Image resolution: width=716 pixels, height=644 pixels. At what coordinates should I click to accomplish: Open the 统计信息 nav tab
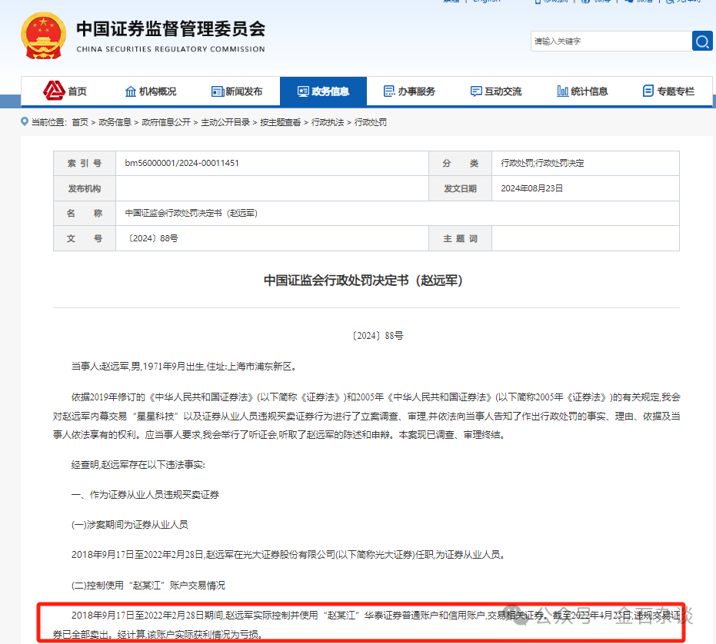(582, 91)
